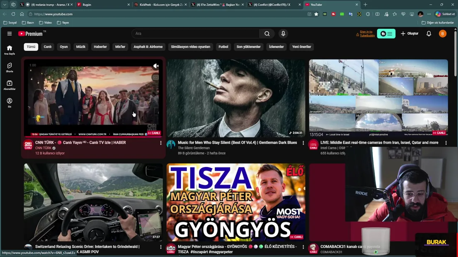This screenshot has height=257, width=458.
Task: Open the YouTube guide hamburger menu
Action: pyautogui.click(x=10, y=34)
